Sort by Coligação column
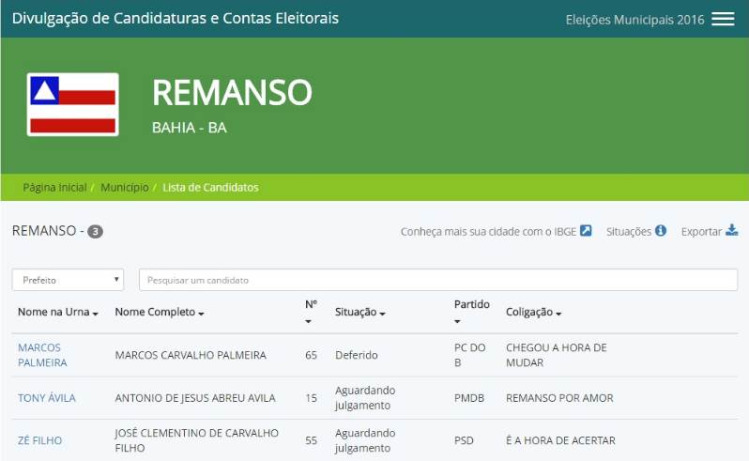The width and height of the screenshot is (749, 461). click(x=533, y=313)
